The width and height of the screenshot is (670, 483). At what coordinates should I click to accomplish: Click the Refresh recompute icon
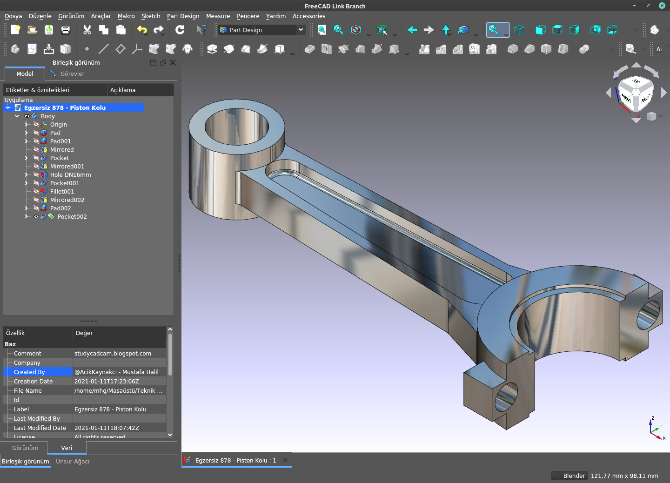(x=180, y=30)
